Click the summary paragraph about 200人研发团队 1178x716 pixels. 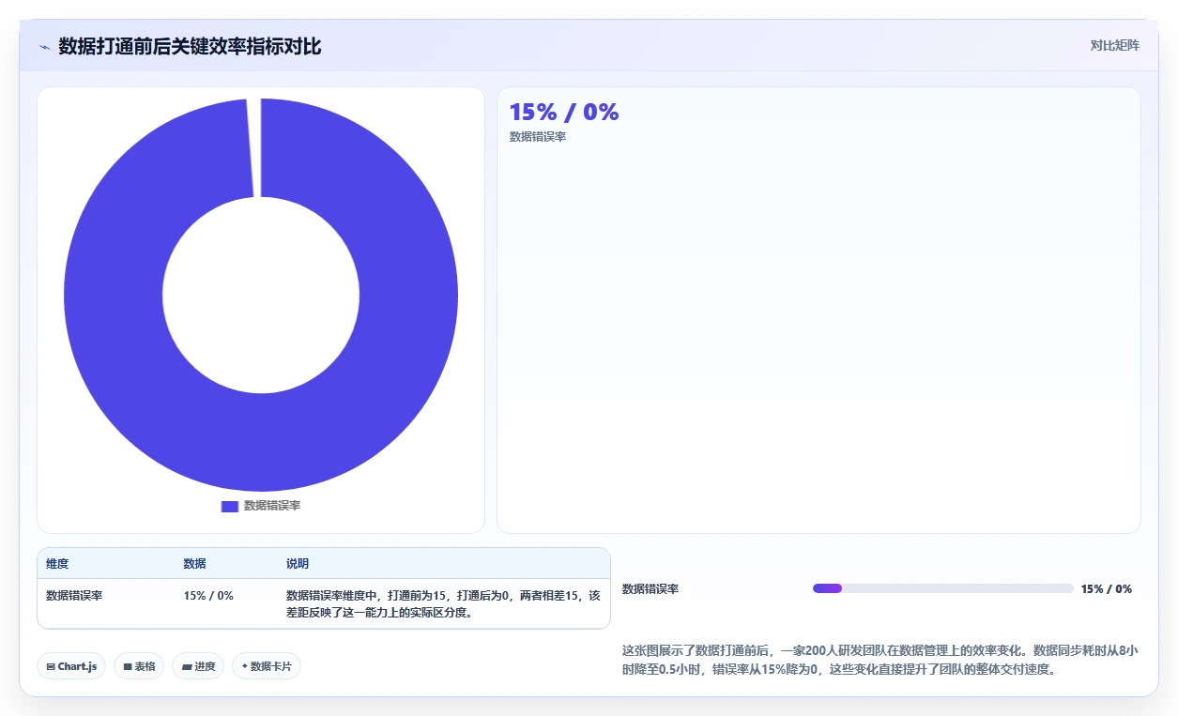[880, 660]
